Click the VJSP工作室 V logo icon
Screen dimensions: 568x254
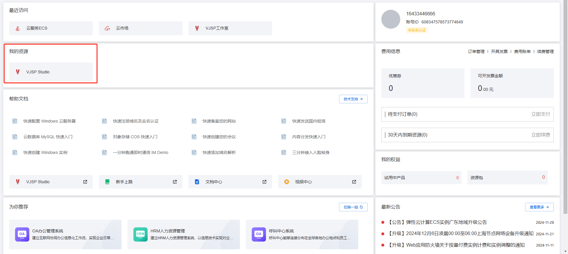click(x=197, y=28)
